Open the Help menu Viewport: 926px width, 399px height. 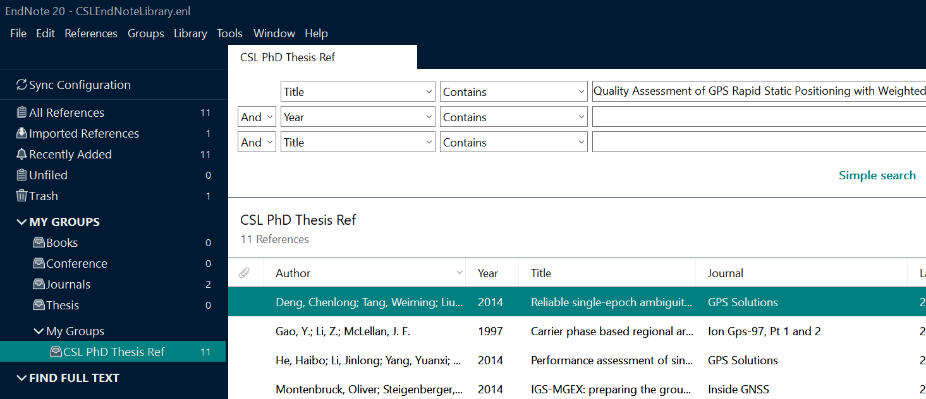point(316,33)
